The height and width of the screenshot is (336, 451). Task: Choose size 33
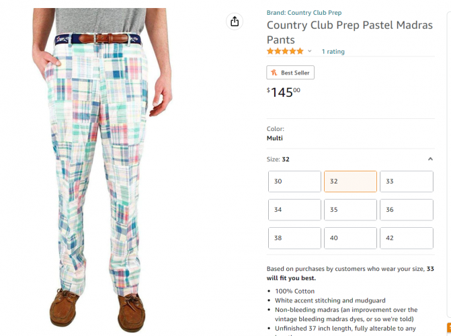tap(406, 181)
